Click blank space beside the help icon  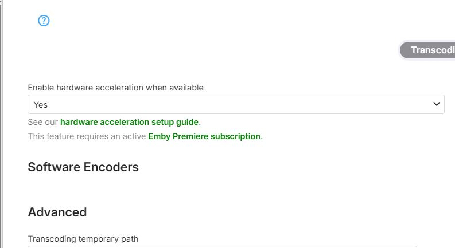(172, 21)
